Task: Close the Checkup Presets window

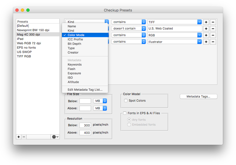Action: point(17,10)
